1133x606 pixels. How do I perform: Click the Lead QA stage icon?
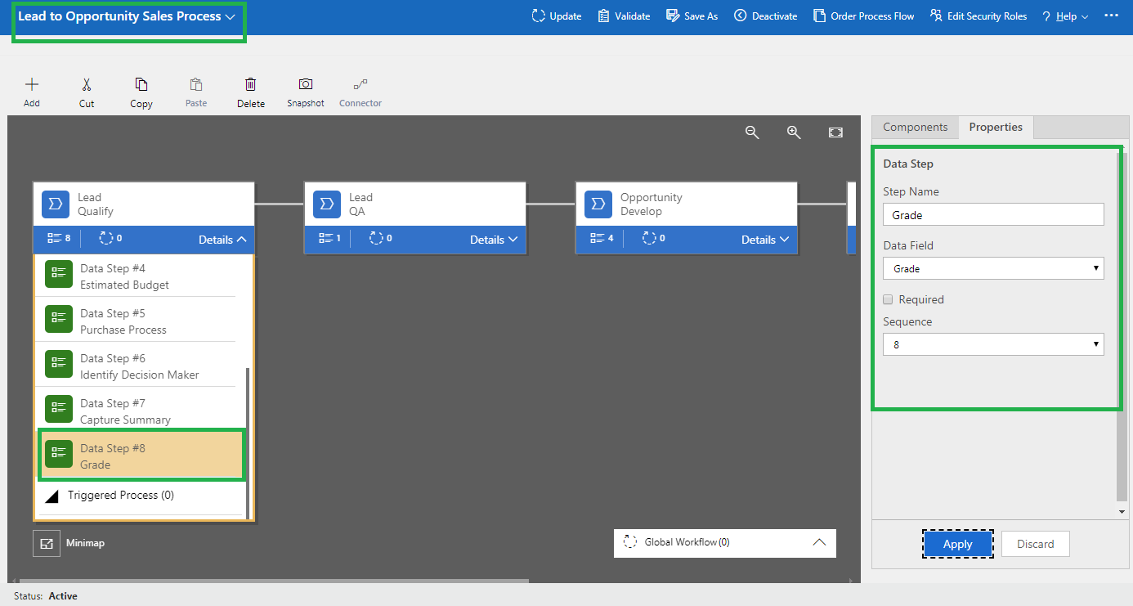pos(327,204)
